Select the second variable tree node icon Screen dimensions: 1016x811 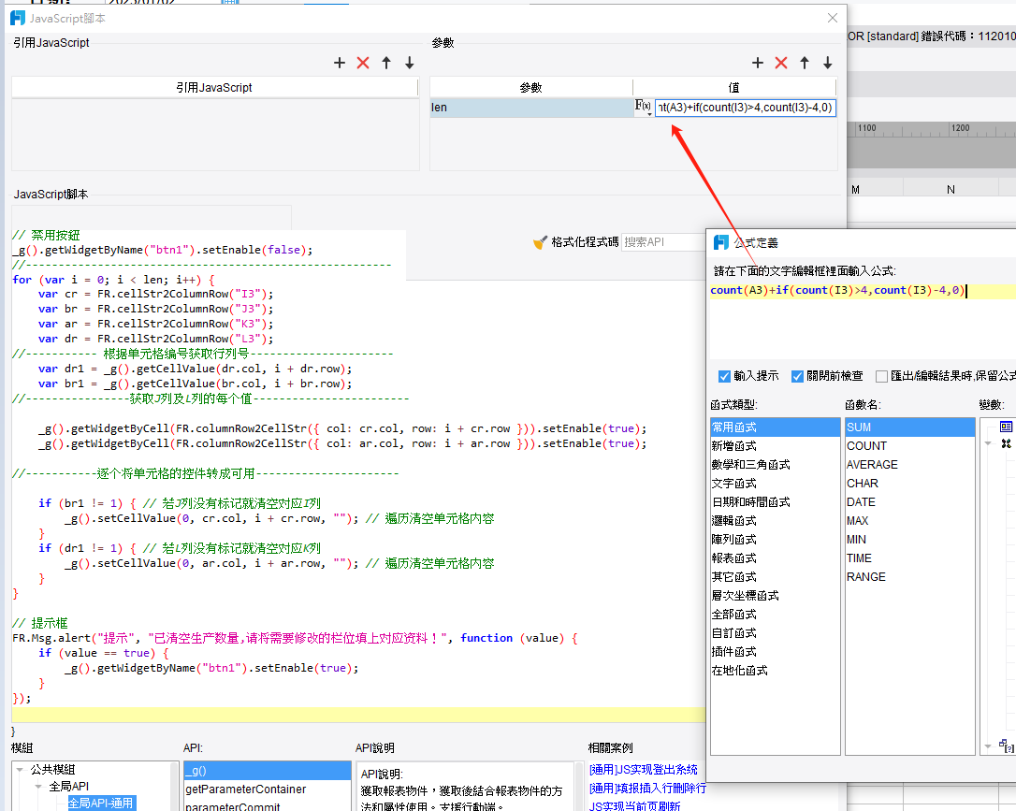pyautogui.click(x=1007, y=443)
